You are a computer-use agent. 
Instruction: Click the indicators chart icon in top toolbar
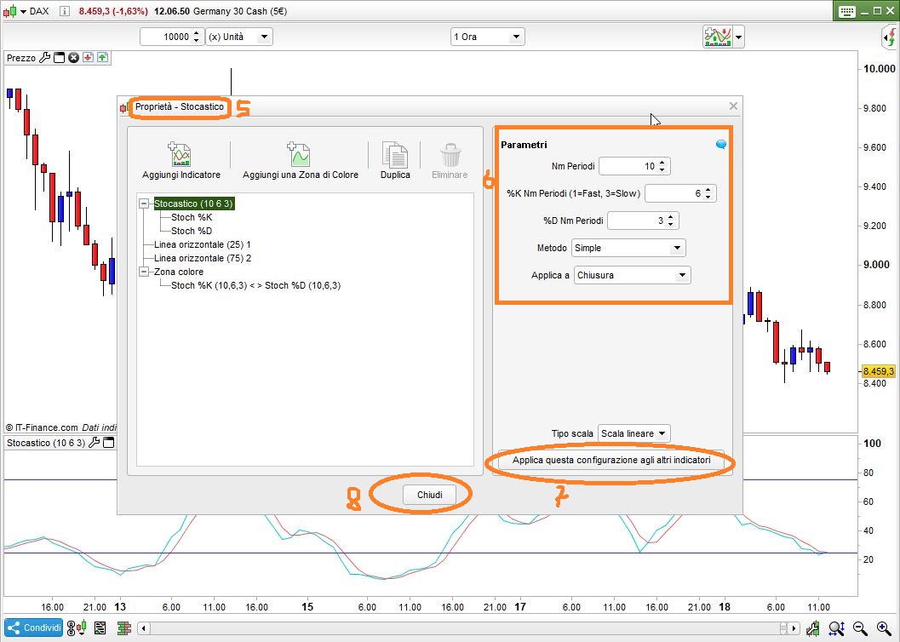click(x=718, y=37)
